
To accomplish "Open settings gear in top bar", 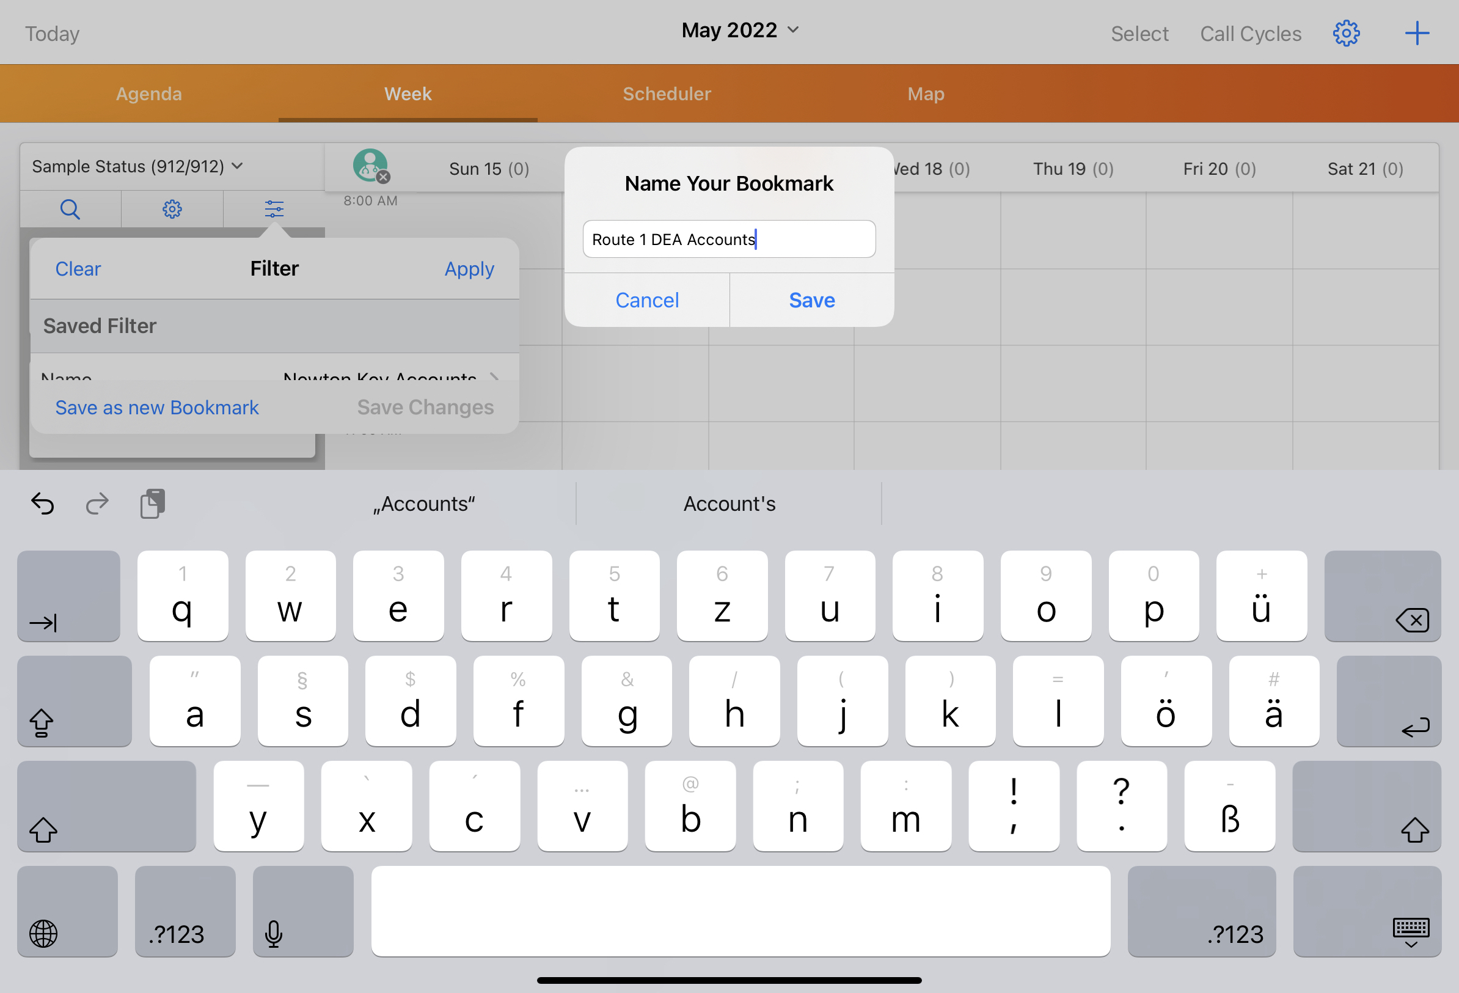I will click(x=1346, y=33).
